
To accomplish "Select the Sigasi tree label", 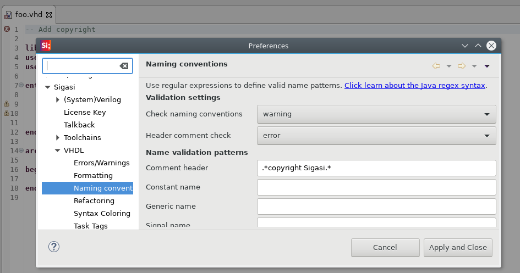I will click(x=64, y=87).
